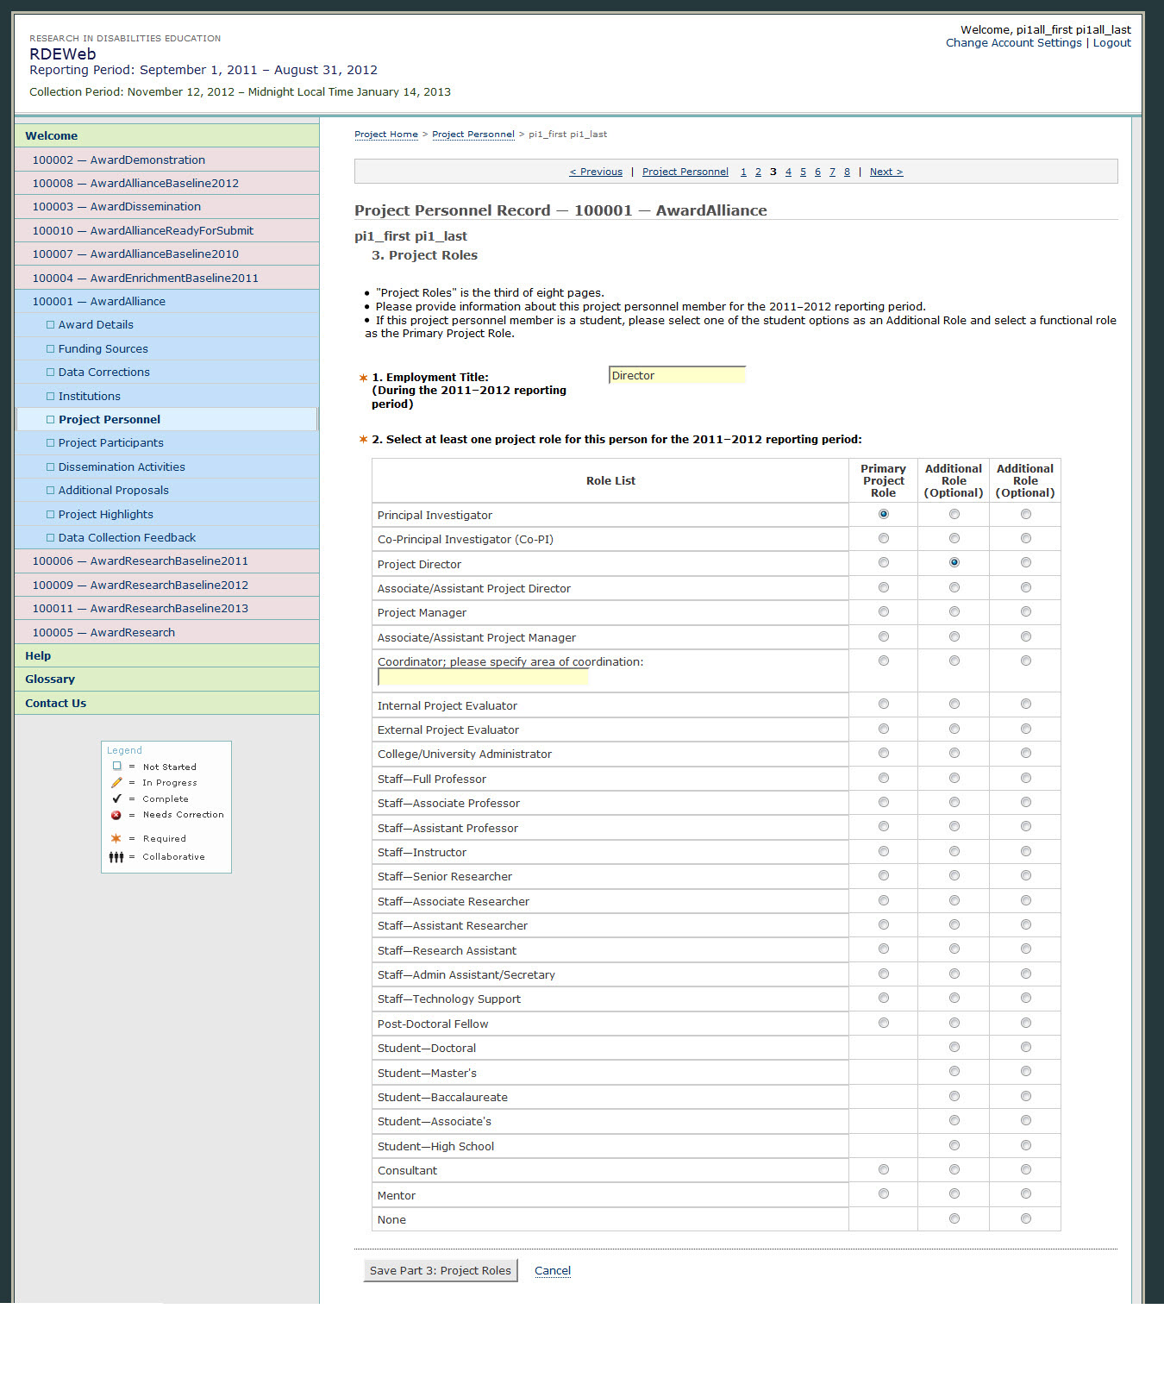Open award 100010 — AwardAllianceReadyForSubmit

click(x=166, y=230)
